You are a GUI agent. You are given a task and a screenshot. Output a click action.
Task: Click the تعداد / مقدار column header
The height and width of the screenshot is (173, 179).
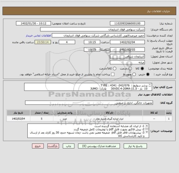42,113
